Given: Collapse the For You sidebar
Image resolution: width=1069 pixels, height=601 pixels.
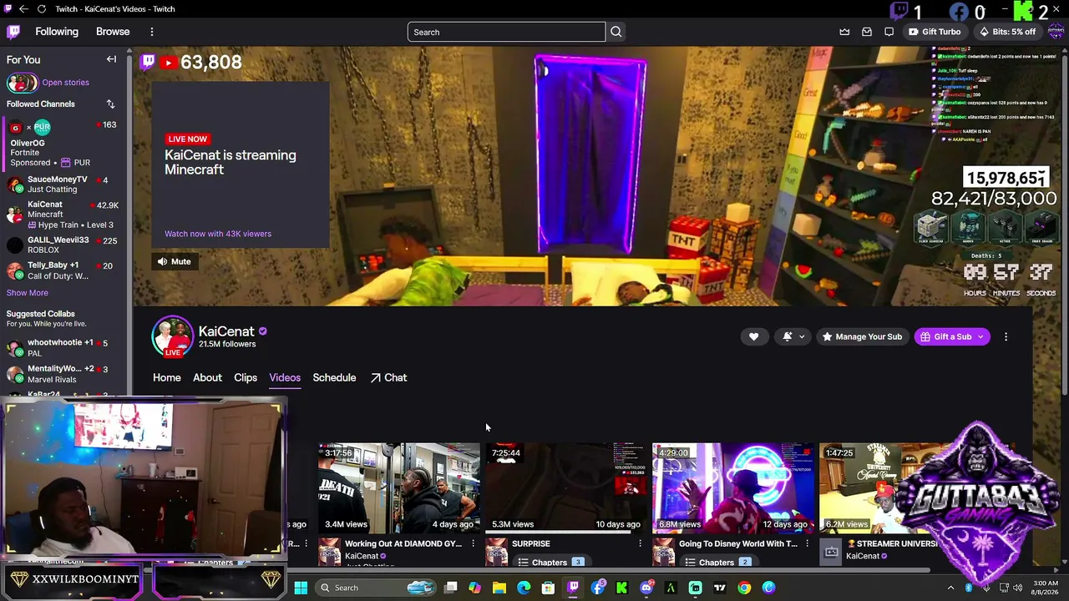Looking at the screenshot, I should 111,59.
